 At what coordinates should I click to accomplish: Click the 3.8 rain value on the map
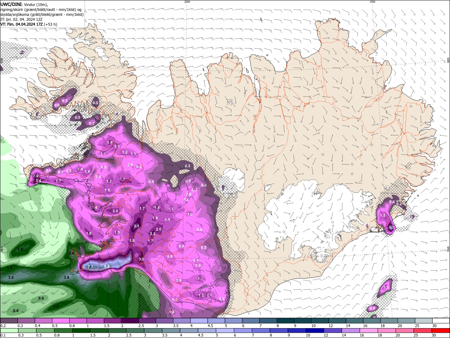click(66, 277)
